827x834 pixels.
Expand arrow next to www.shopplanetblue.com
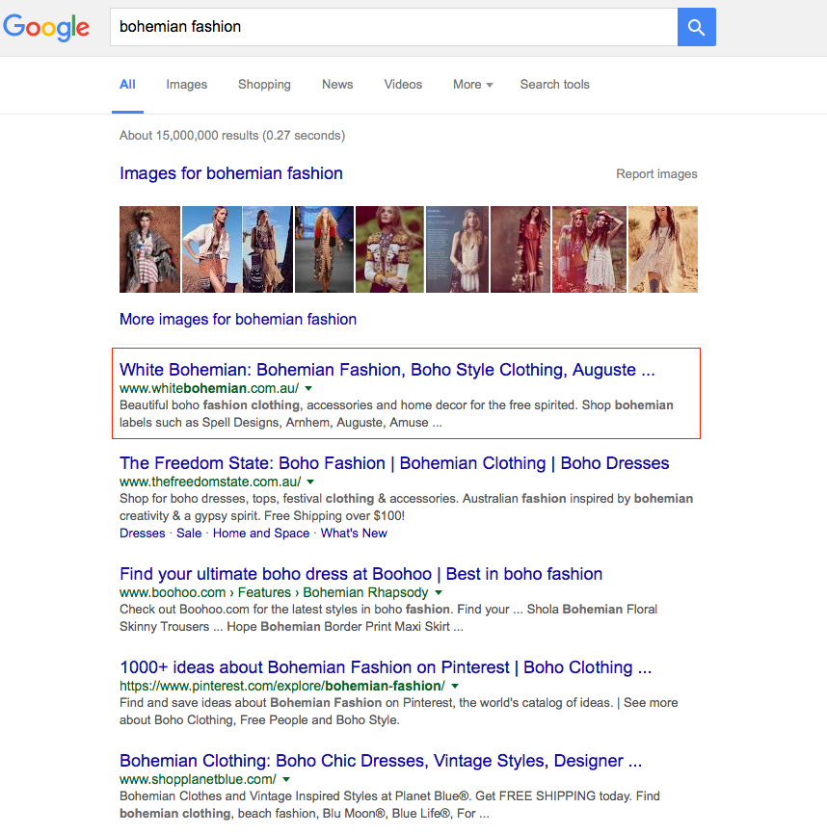click(x=286, y=779)
